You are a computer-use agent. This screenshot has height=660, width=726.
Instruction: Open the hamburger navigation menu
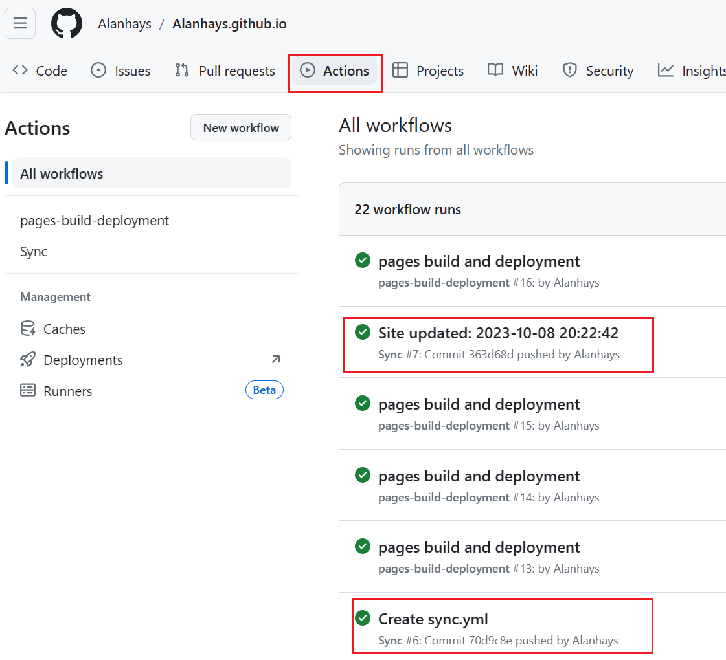pos(20,24)
